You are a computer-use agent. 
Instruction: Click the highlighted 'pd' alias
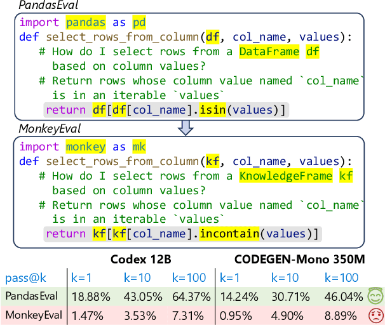[138, 23]
